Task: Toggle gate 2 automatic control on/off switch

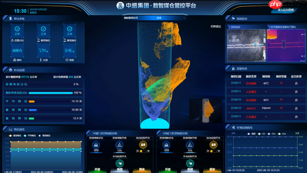Action: coord(213,151)
